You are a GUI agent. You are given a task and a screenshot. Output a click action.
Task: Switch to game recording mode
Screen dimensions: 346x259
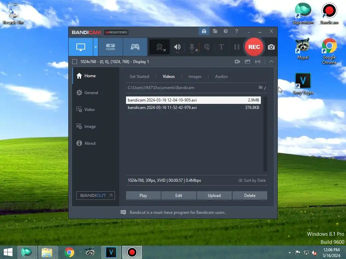[x=135, y=47]
